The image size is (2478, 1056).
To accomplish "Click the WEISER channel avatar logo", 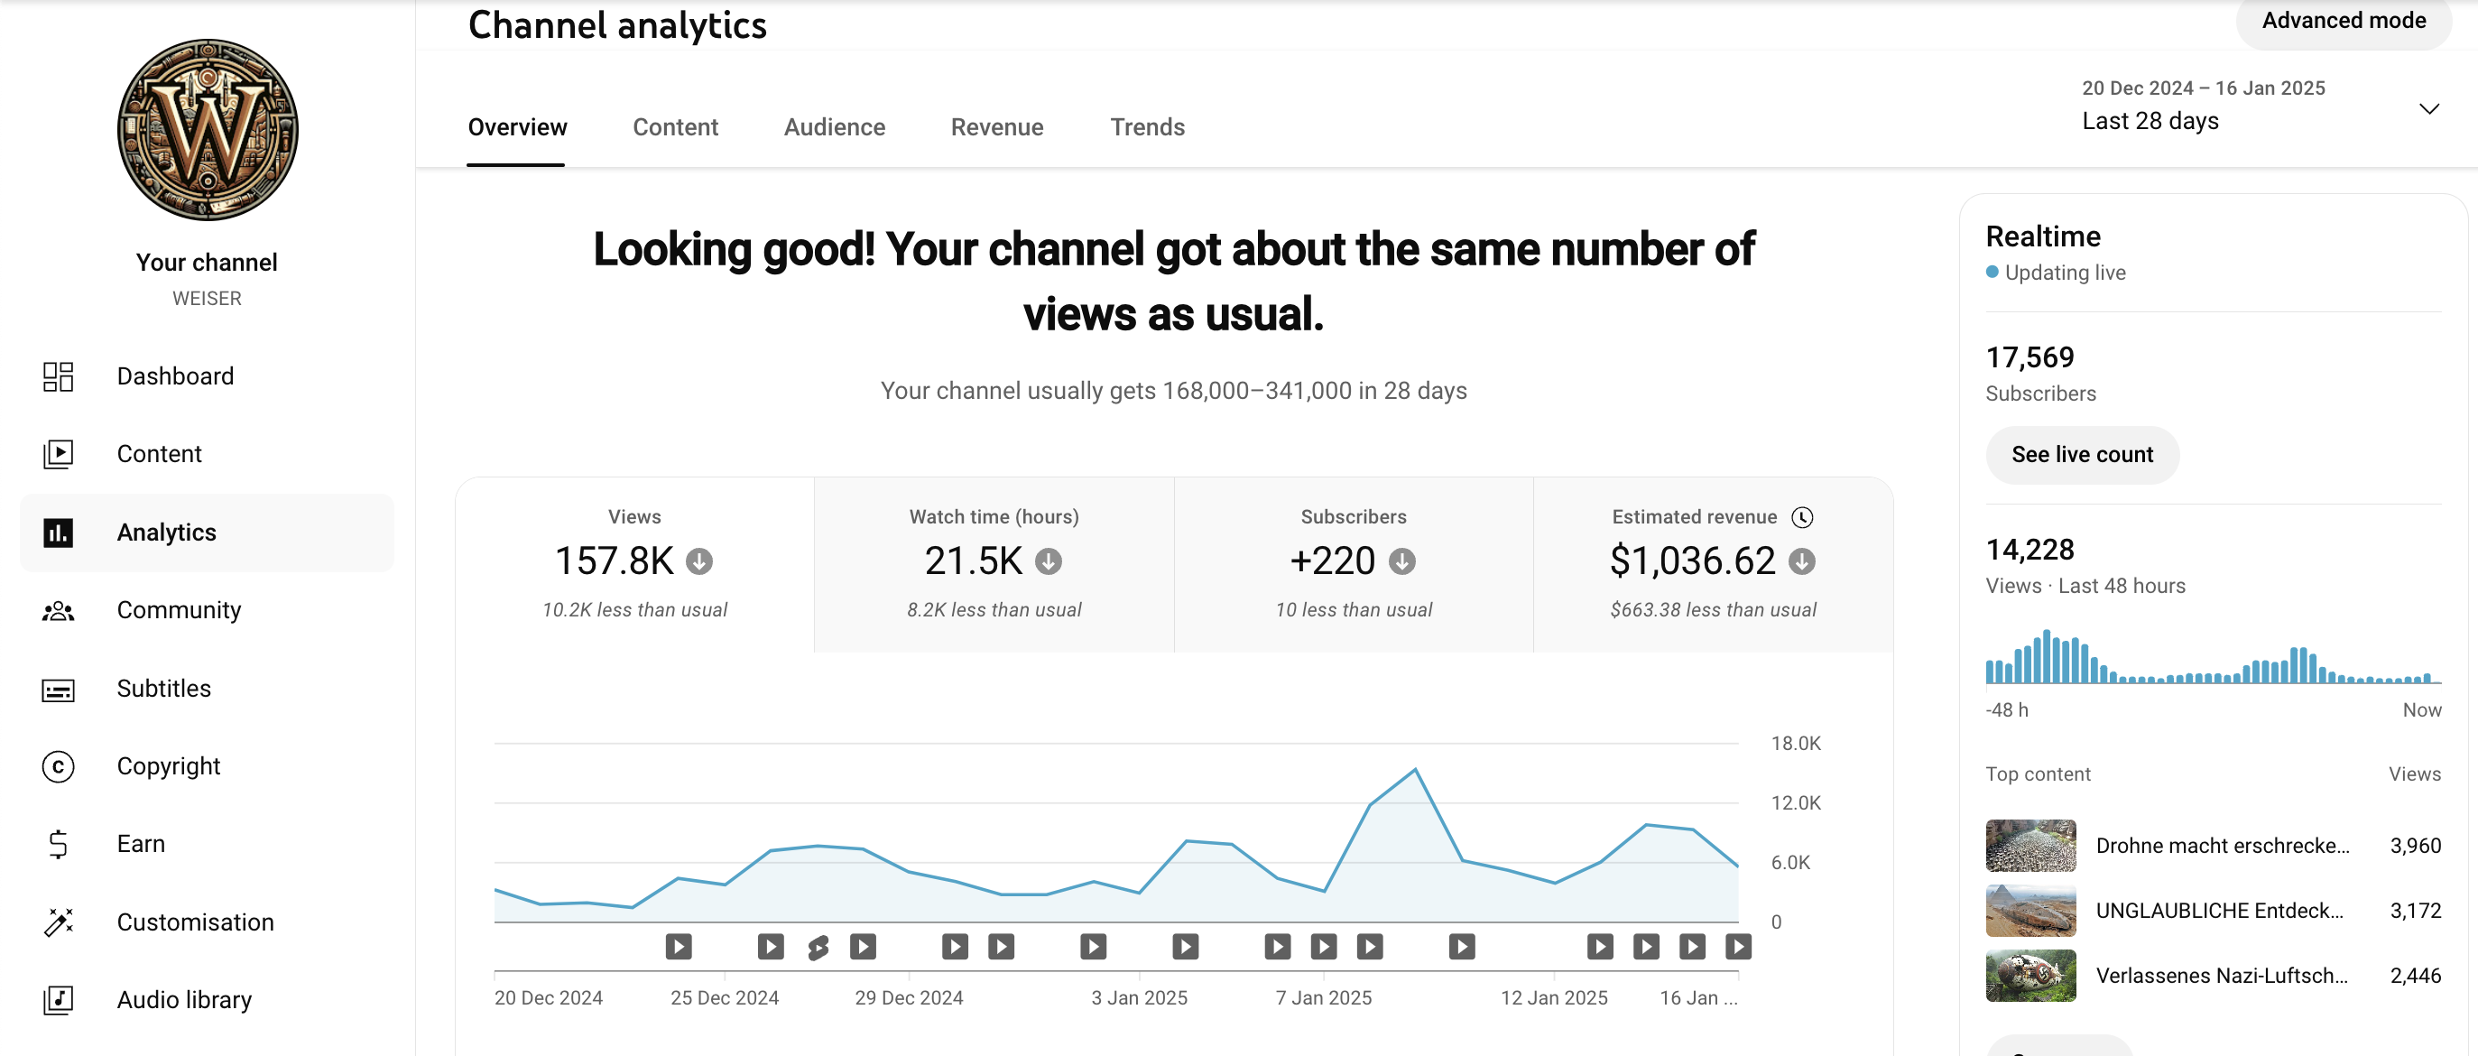I will [207, 130].
